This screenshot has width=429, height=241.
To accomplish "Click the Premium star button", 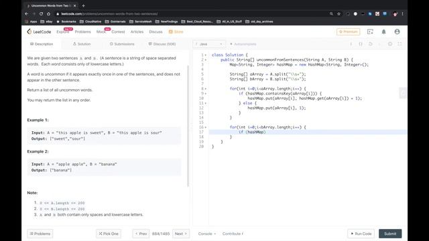I will pyautogui.click(x=349, y=31).
